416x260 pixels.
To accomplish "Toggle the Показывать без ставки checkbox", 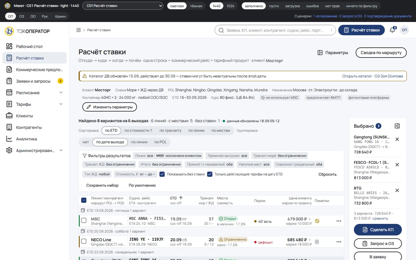I will click(162, 174).
